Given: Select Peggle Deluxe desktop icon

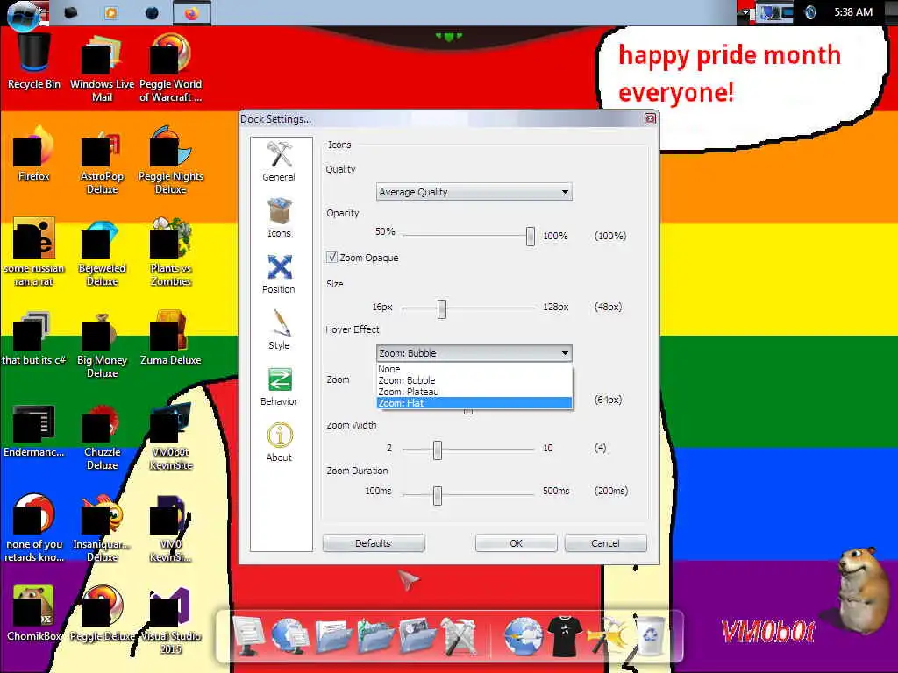Looking at the screenshot, I should [102, 613].
